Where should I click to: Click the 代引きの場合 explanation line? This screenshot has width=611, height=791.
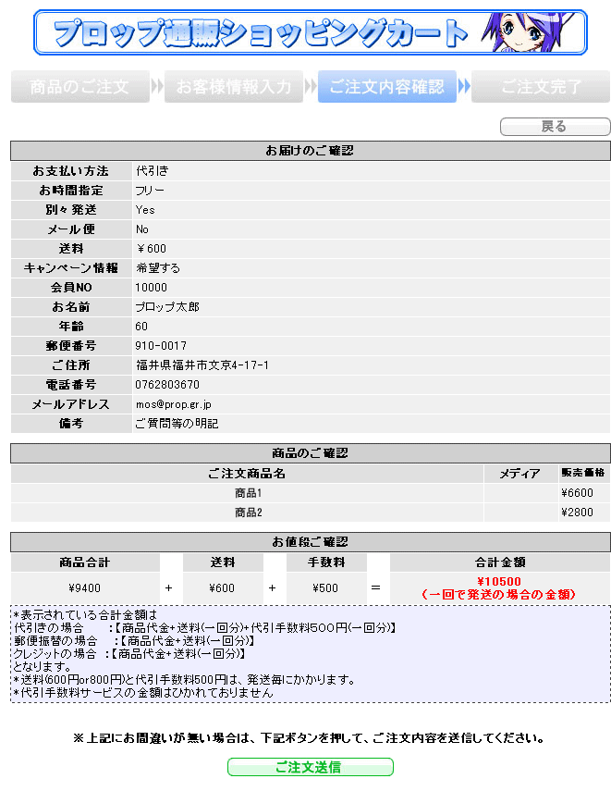click(x=205, y=628)
